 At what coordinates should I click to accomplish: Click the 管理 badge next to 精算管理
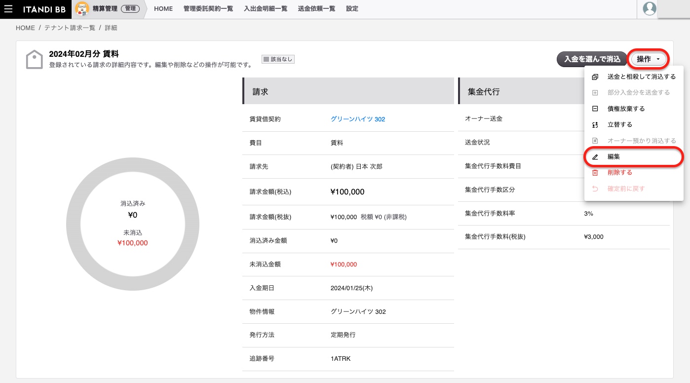130,9
